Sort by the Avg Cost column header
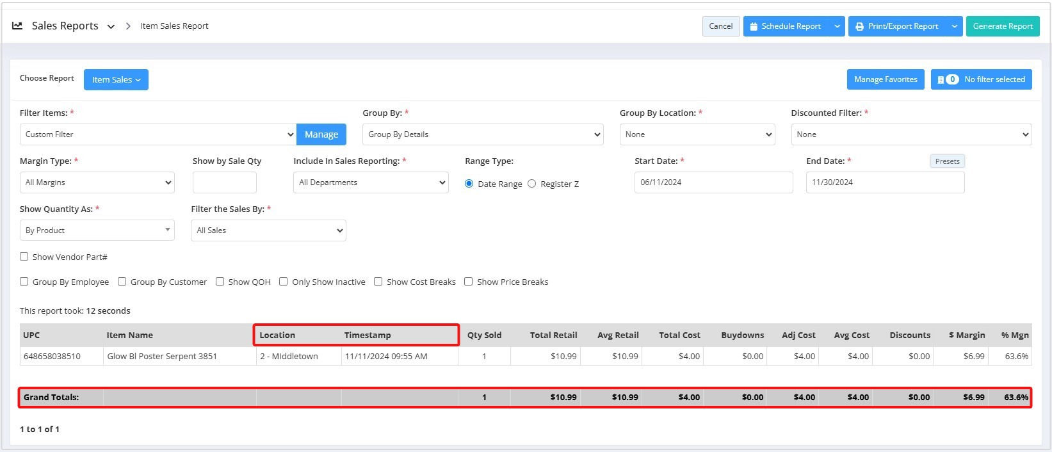 852,335
